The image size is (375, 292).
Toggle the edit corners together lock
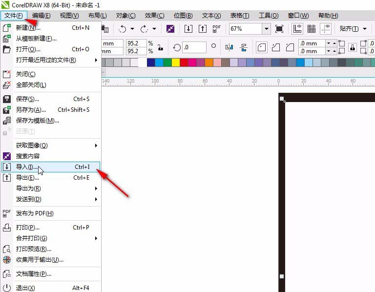352,47
